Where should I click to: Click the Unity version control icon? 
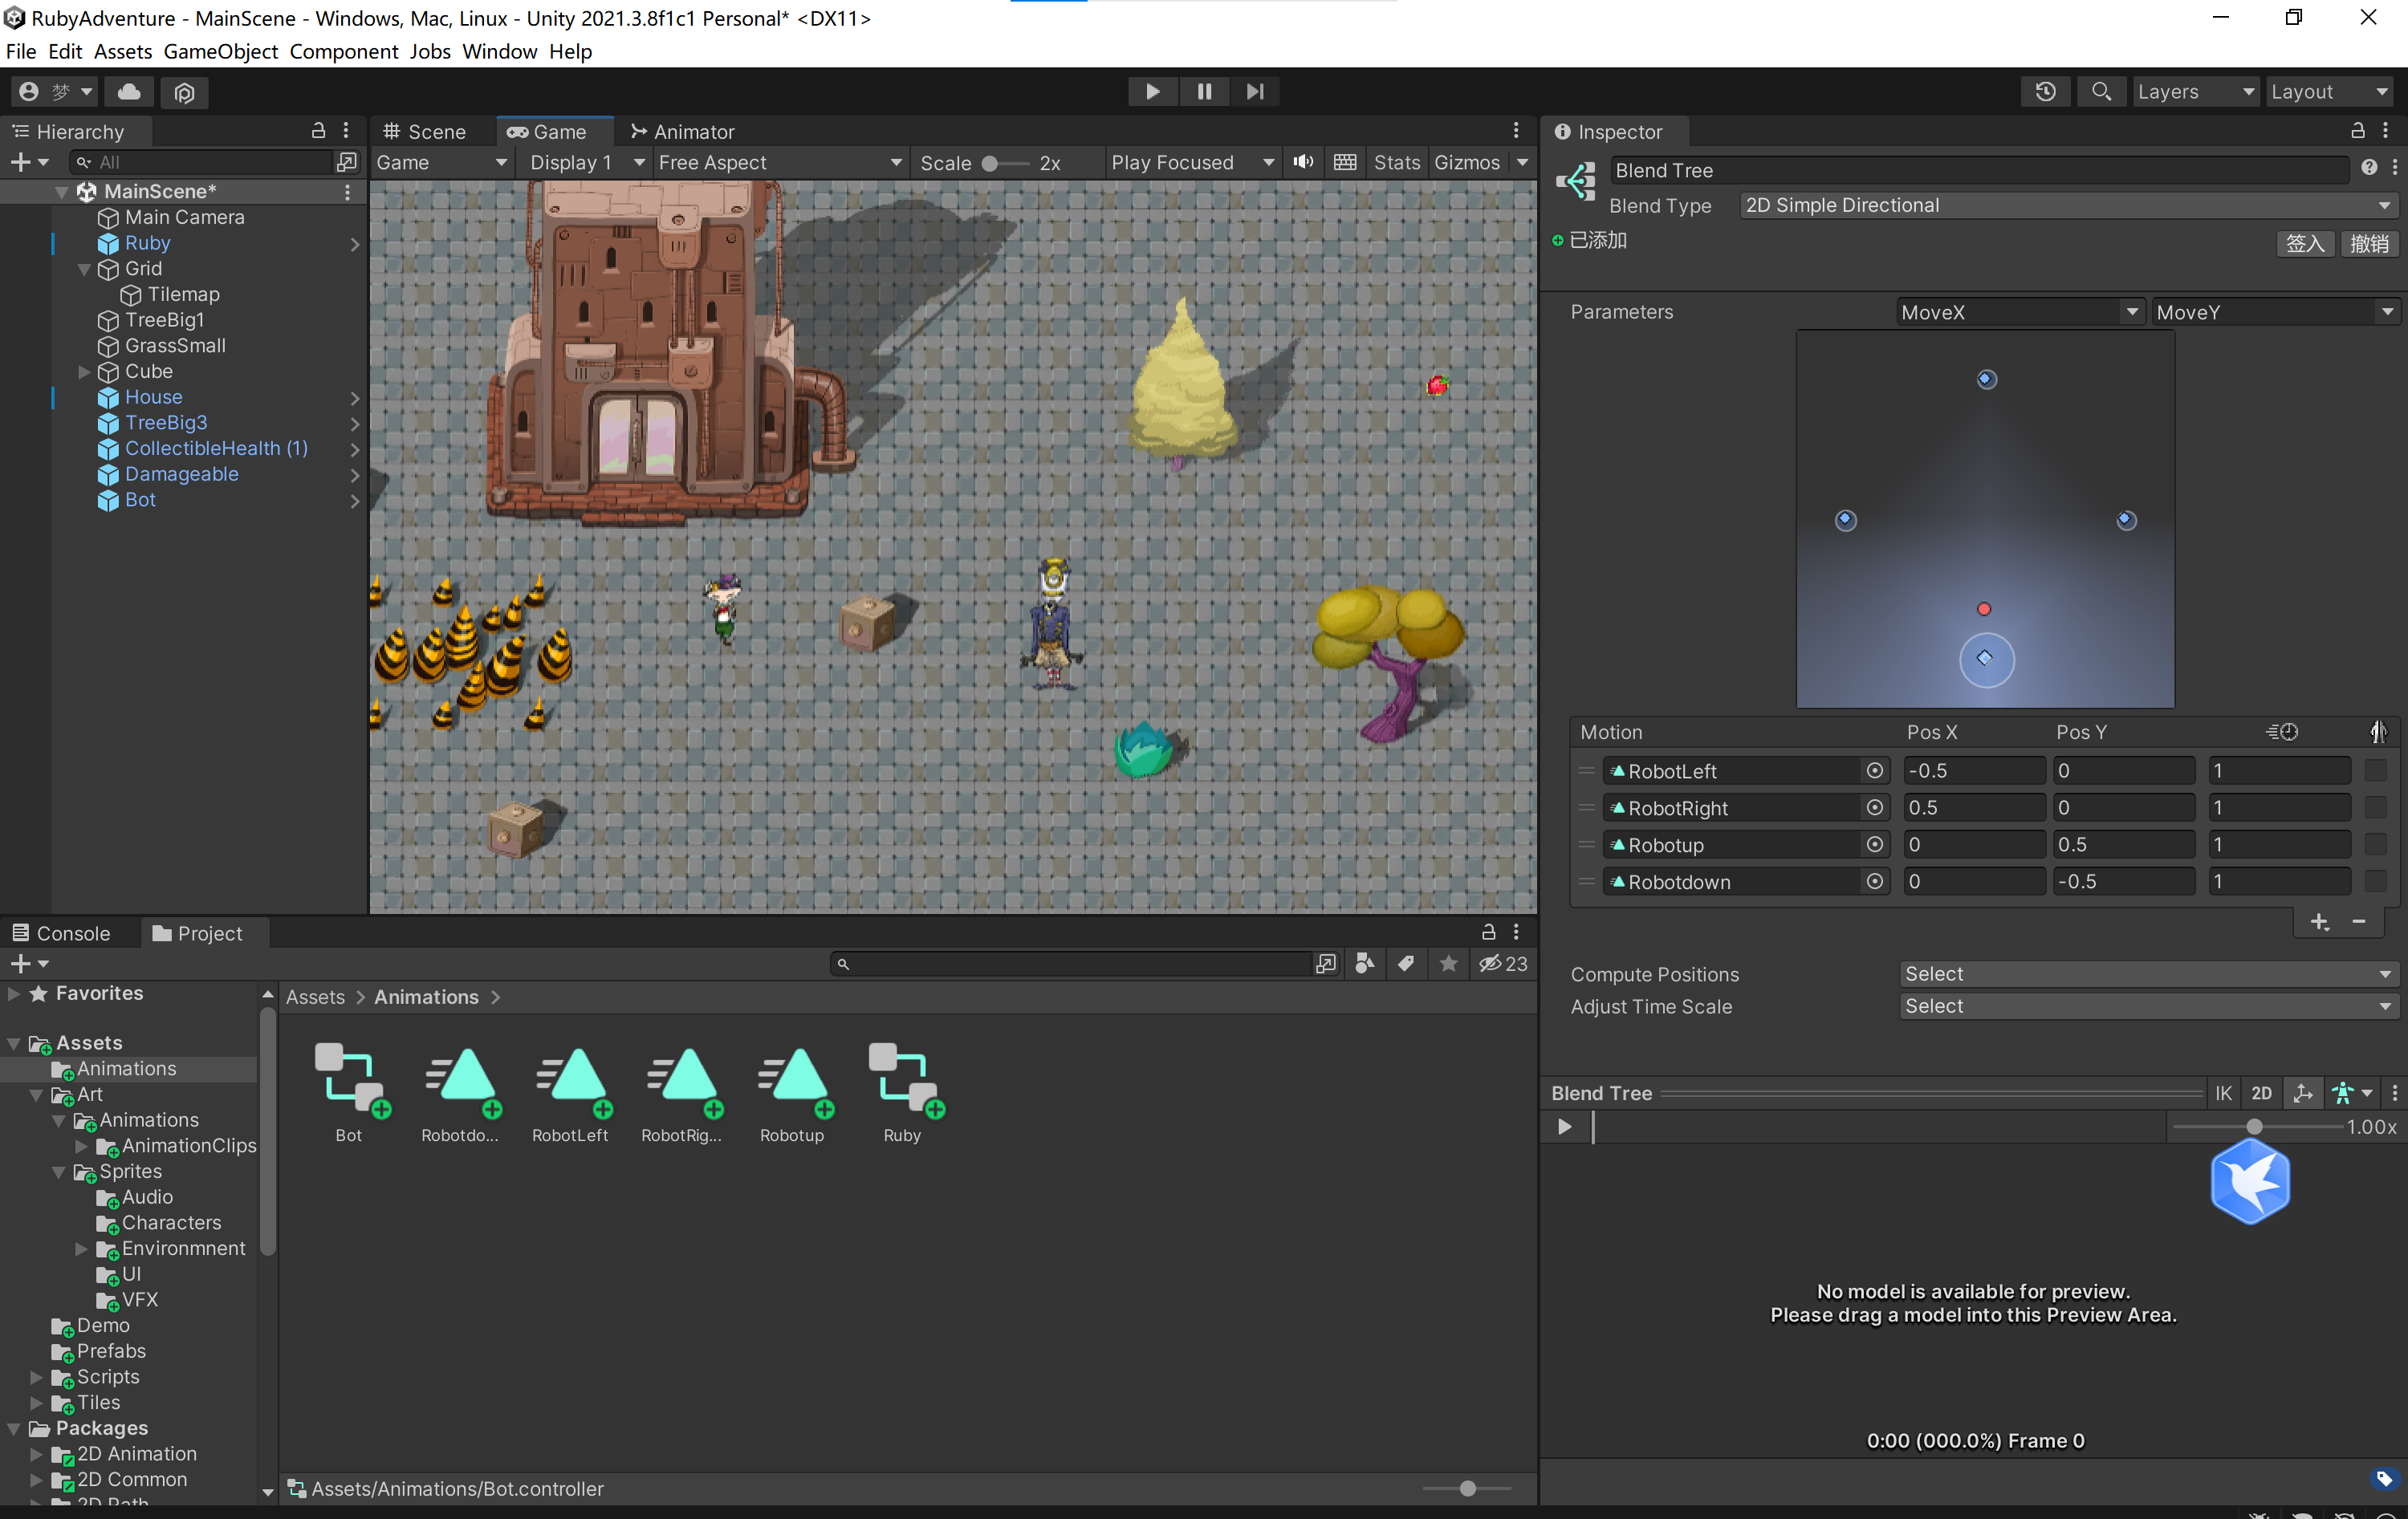[184, 92]
